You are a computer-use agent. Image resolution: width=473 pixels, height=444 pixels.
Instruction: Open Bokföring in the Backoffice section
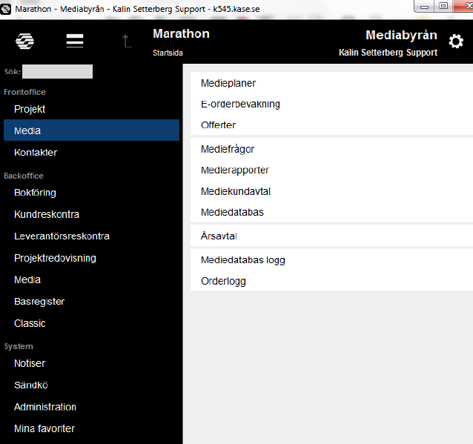click(x=35, y=193)
